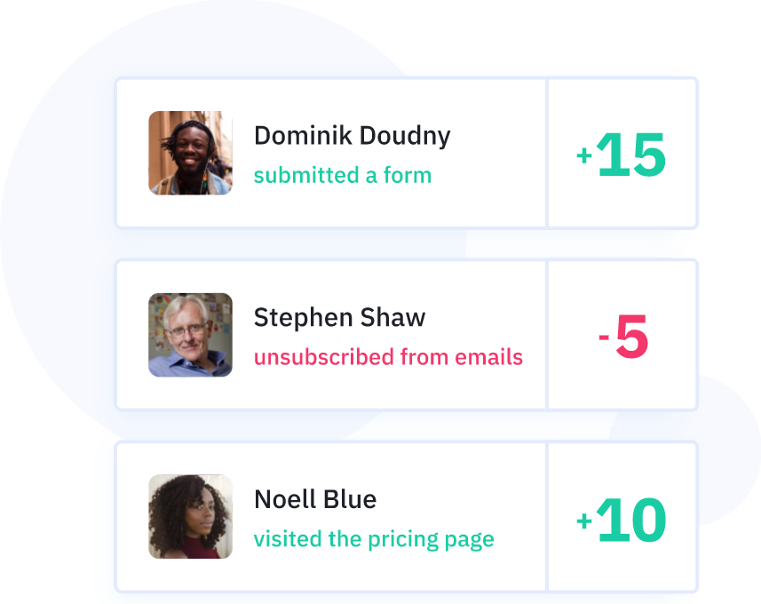The height and width of the screenshot is (604, 761).
Task: Click the plus sign before 15
Action: click(584, 156)
